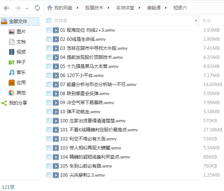The height and width of the screenshot is (191, 224).
Task: Tick the select-all checkbox beside 文件名
Action: point(49,21)
